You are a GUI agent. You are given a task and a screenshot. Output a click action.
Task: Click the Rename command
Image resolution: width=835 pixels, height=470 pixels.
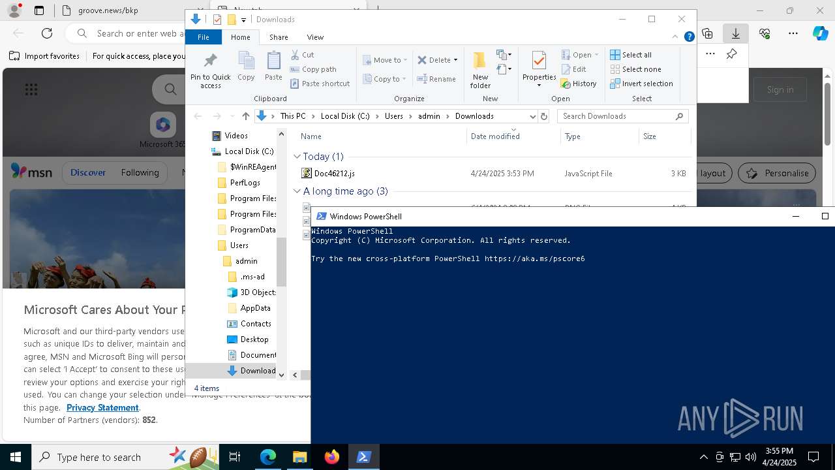click(x=436, y=79)
